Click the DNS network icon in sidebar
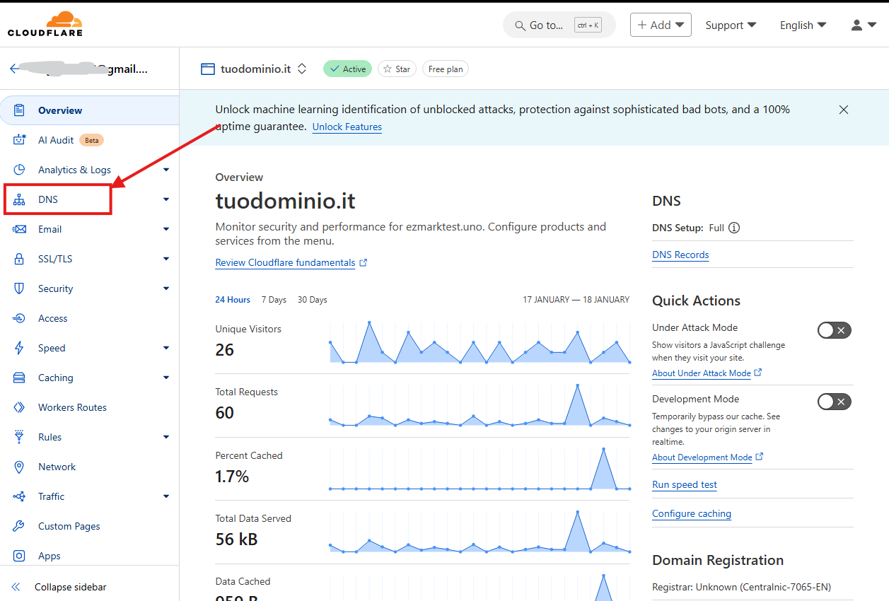Screen dimensions: 889x601 (19, 199)
